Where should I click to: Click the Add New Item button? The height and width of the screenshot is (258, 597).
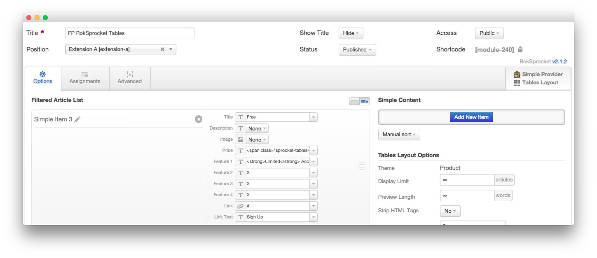471,117
